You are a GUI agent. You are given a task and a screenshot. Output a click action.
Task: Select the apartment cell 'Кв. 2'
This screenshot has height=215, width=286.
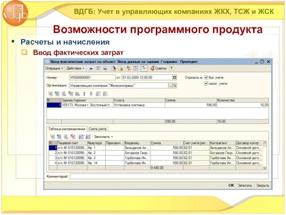tap(96, 153)
